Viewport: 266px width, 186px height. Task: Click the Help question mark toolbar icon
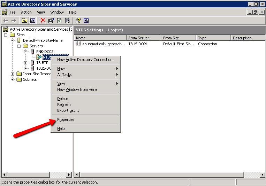tap(78, 21)
